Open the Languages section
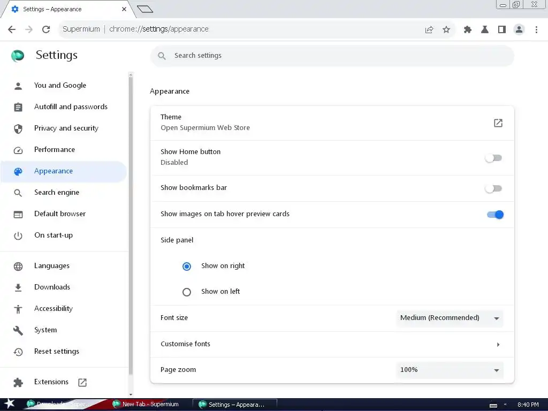The image size is (548, 411). (x=52, y=266)
